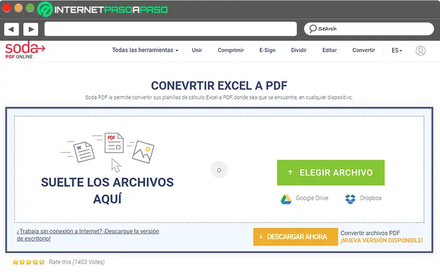Click the Dropbox box icon
Image resolution: width=440 pixels, height=275 pixels.
point(350,199)
